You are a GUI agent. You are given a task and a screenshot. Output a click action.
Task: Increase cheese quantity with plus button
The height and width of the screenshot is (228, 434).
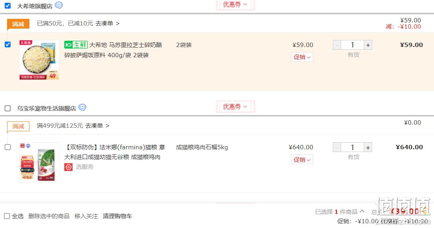(368, 45)
